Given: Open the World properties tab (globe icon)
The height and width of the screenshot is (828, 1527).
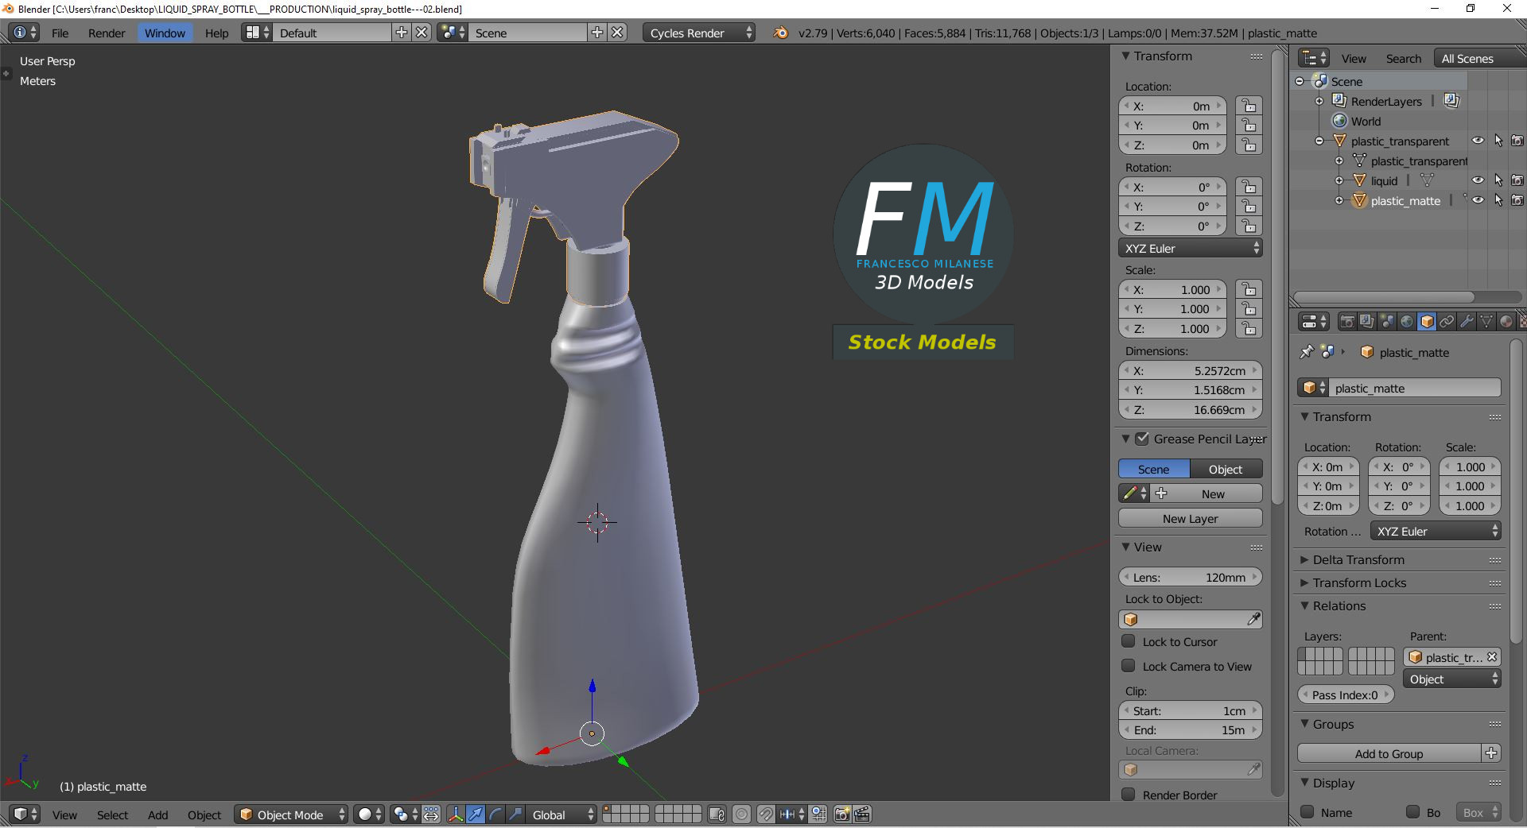Looking at the screenshot, I should pyautogui.click(x=1407, y=322).
